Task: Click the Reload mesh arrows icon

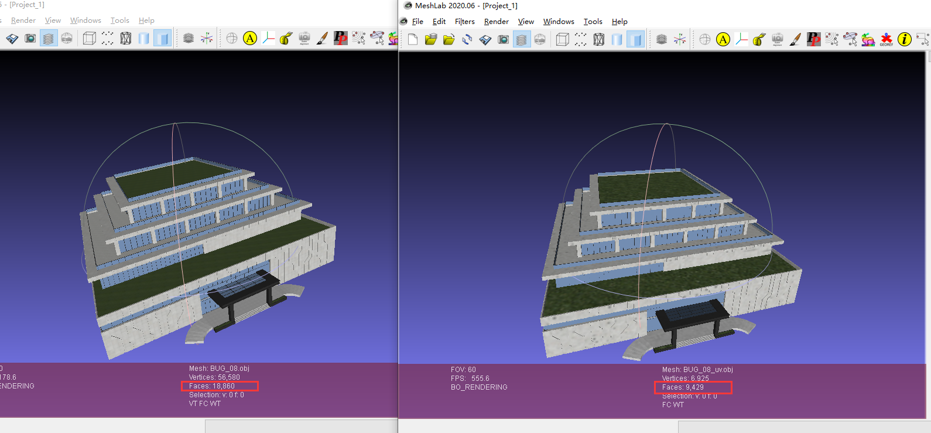Action: point(467,39)
